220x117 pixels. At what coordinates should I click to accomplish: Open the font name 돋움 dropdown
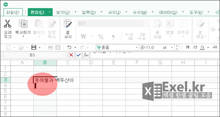point(137,48)
